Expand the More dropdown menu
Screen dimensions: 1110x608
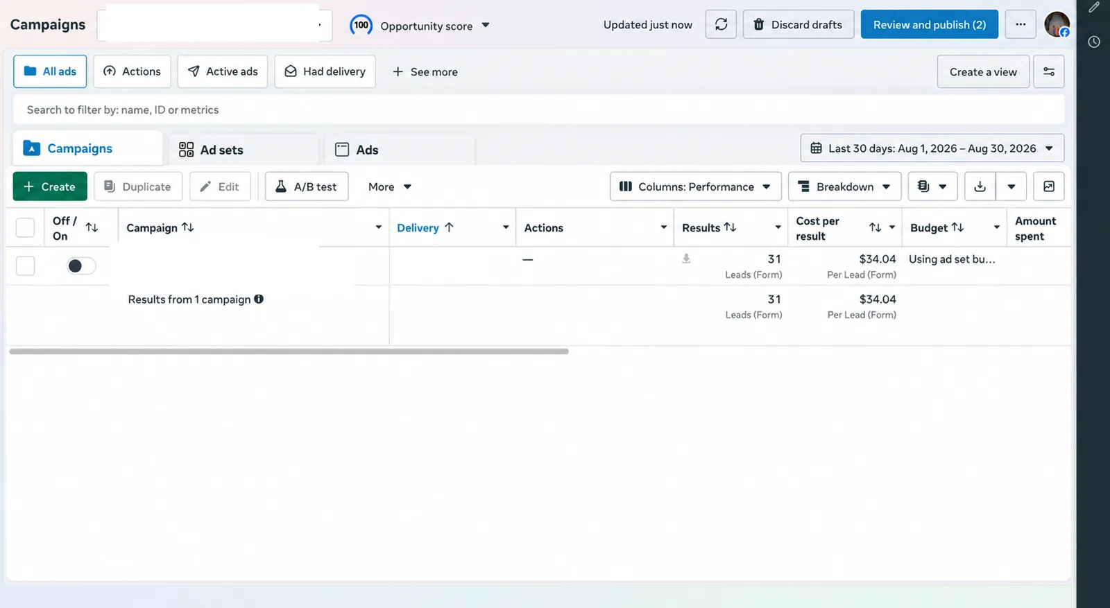[x=390, y=186]
